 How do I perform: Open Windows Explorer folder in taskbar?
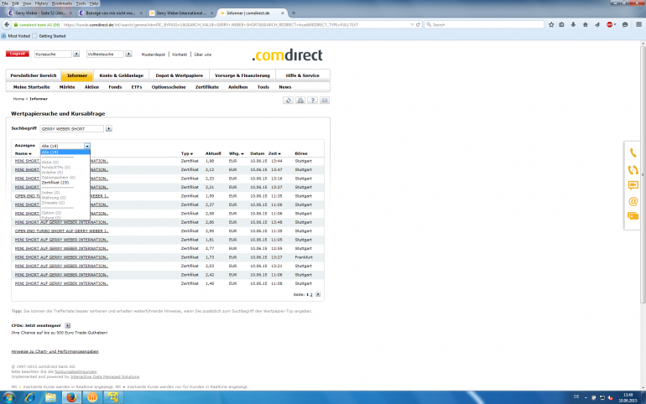[50, 397]
